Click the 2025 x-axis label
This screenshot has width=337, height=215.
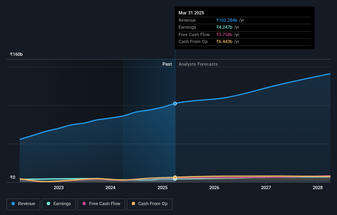pos(163,188)
